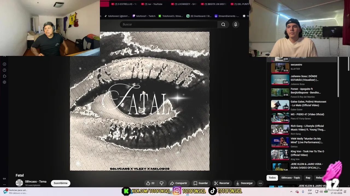Save video with Guardar button
350x196 pixels.
pyautogui.click(x=201, y=183)
